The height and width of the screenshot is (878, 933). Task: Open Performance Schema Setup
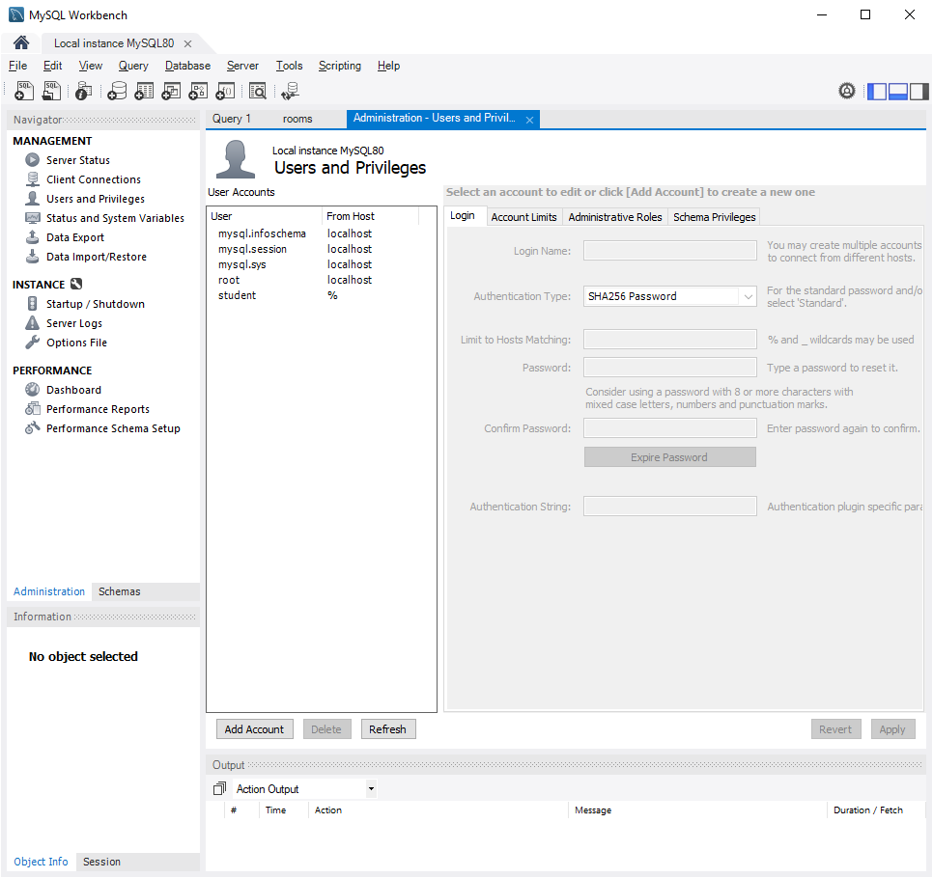113,428
